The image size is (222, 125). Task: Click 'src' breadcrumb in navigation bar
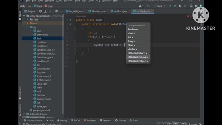pos(30,6)
